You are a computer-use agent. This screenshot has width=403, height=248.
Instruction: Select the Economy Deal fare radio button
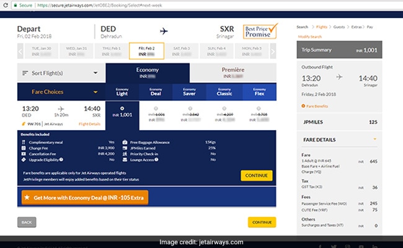(x=156, y=108)
